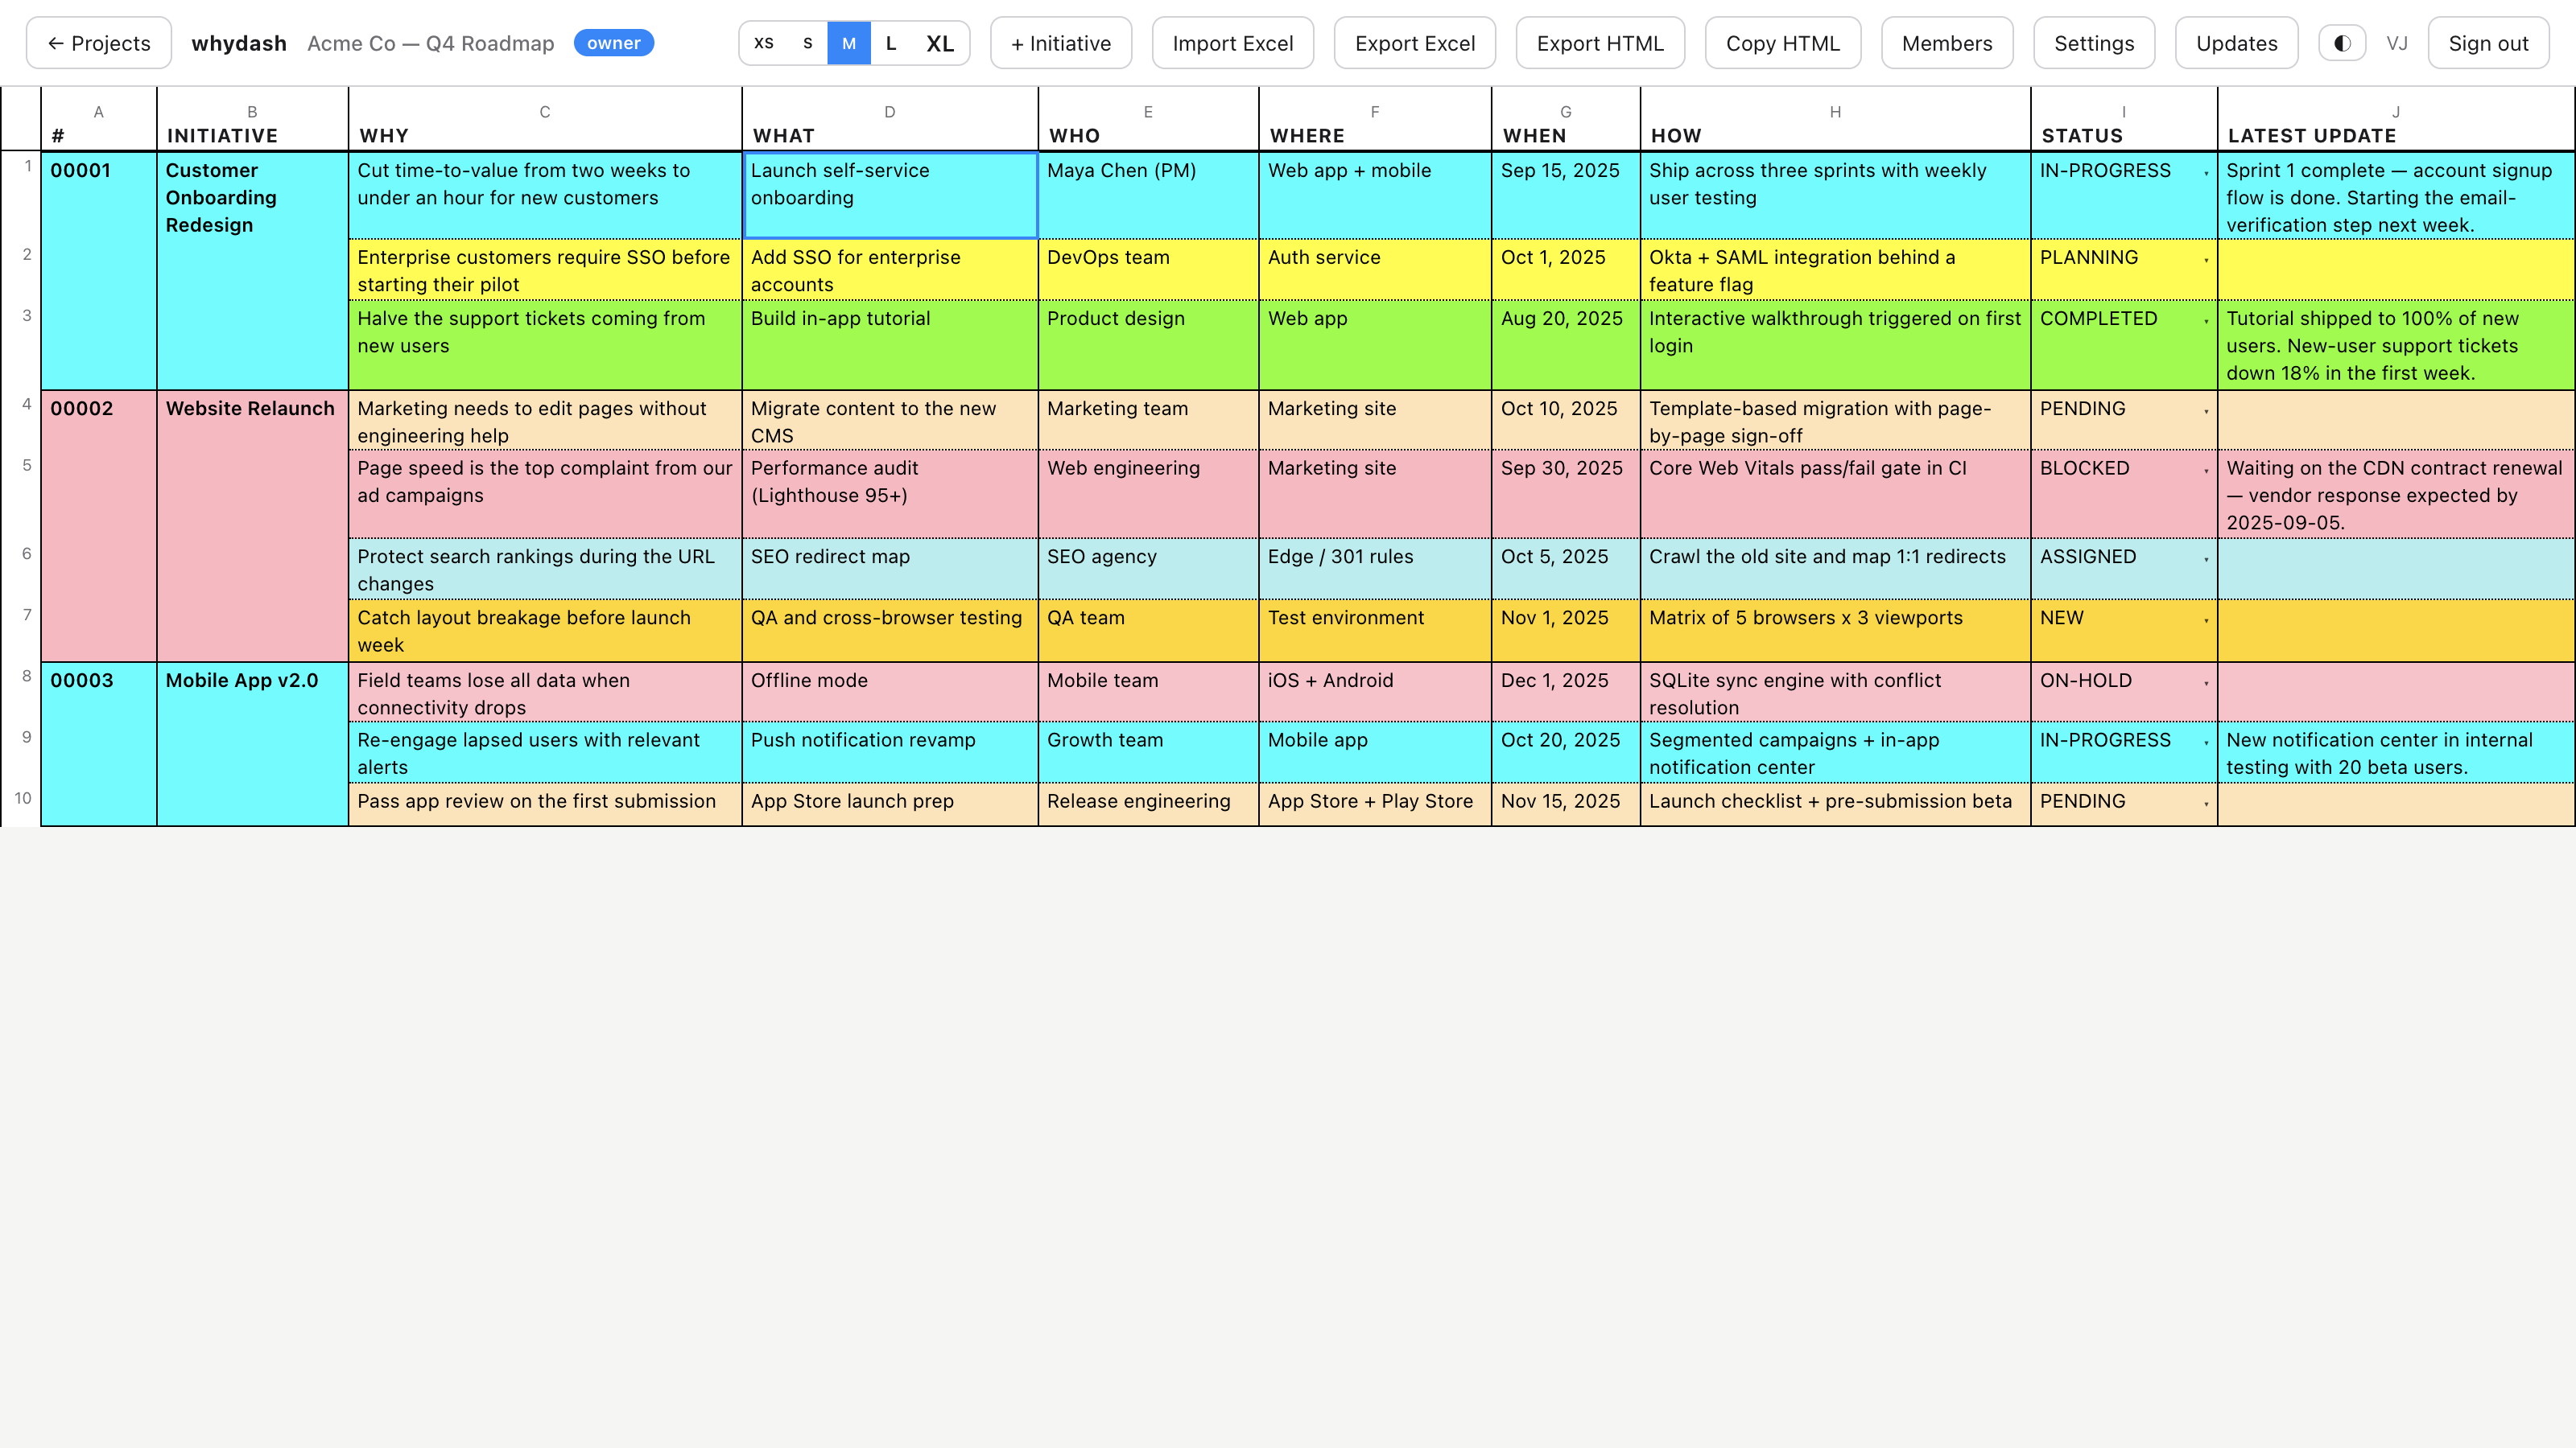The image size is (2576, 1448).
Task: Select the 00002 initiative number cell
Action: coord(98,525)
